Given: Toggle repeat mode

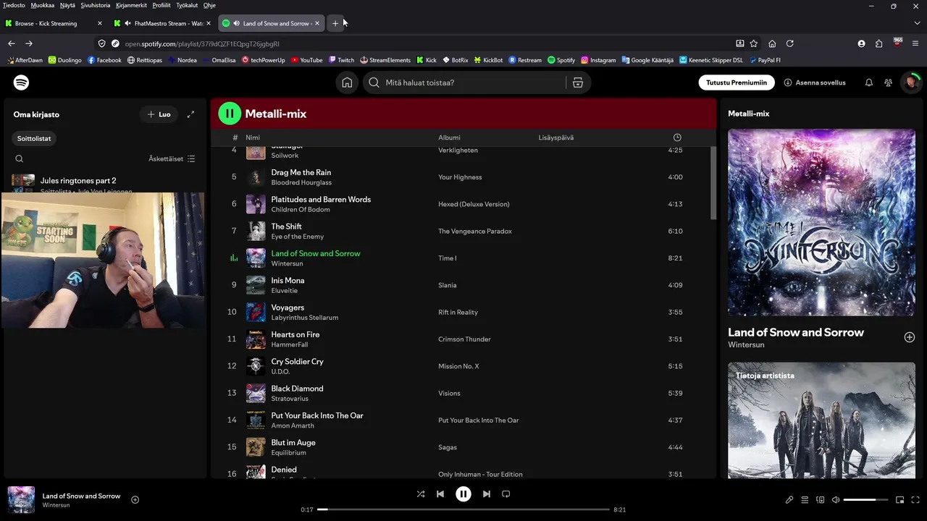Looking at the screenshot, I should [x=506, y=494].
